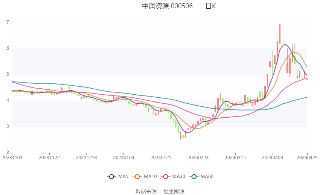
Task: Click the y-axis value 3
Action: 8,126
